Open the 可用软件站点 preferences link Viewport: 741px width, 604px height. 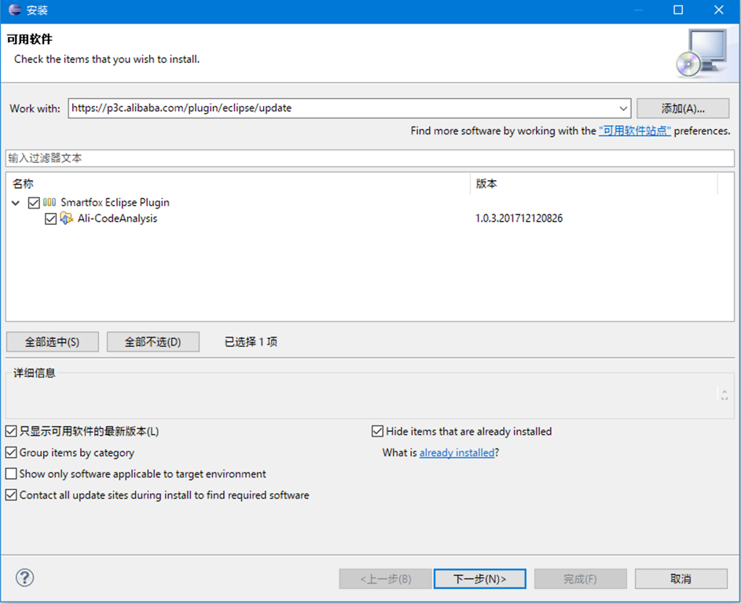[x=635, y=131]
